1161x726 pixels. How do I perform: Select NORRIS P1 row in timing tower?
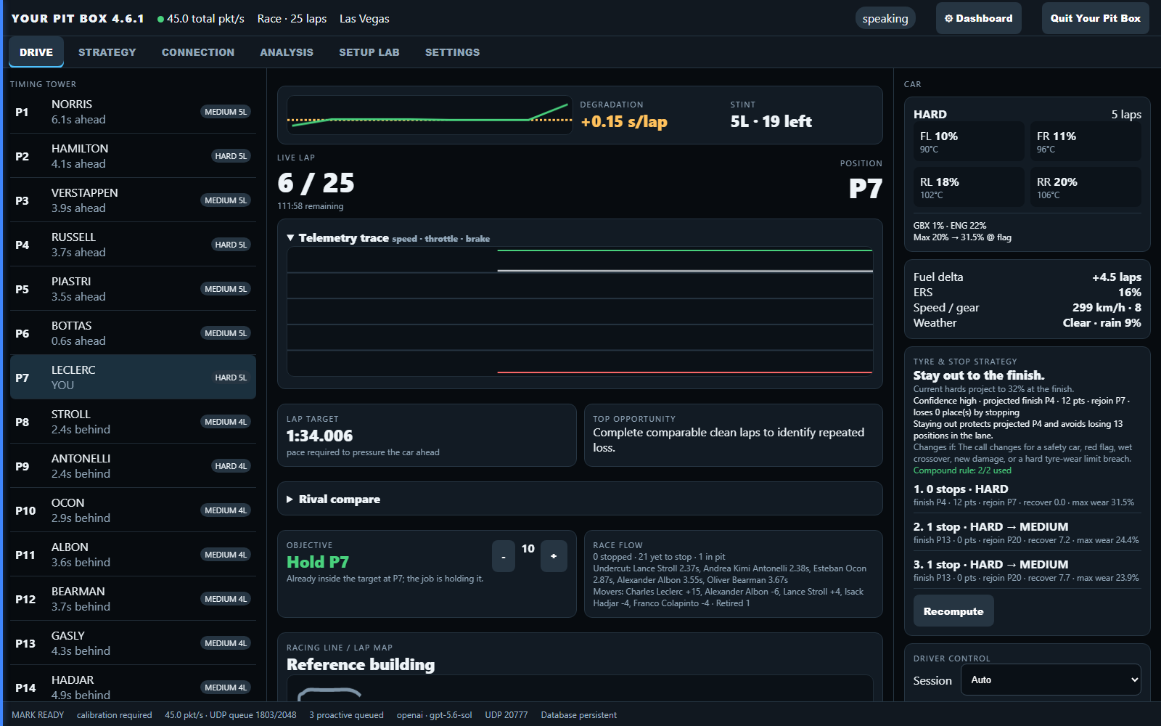click(x=133, y=112)
